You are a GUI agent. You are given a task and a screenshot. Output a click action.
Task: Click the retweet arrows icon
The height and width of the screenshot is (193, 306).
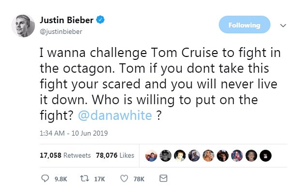[85, 179]
